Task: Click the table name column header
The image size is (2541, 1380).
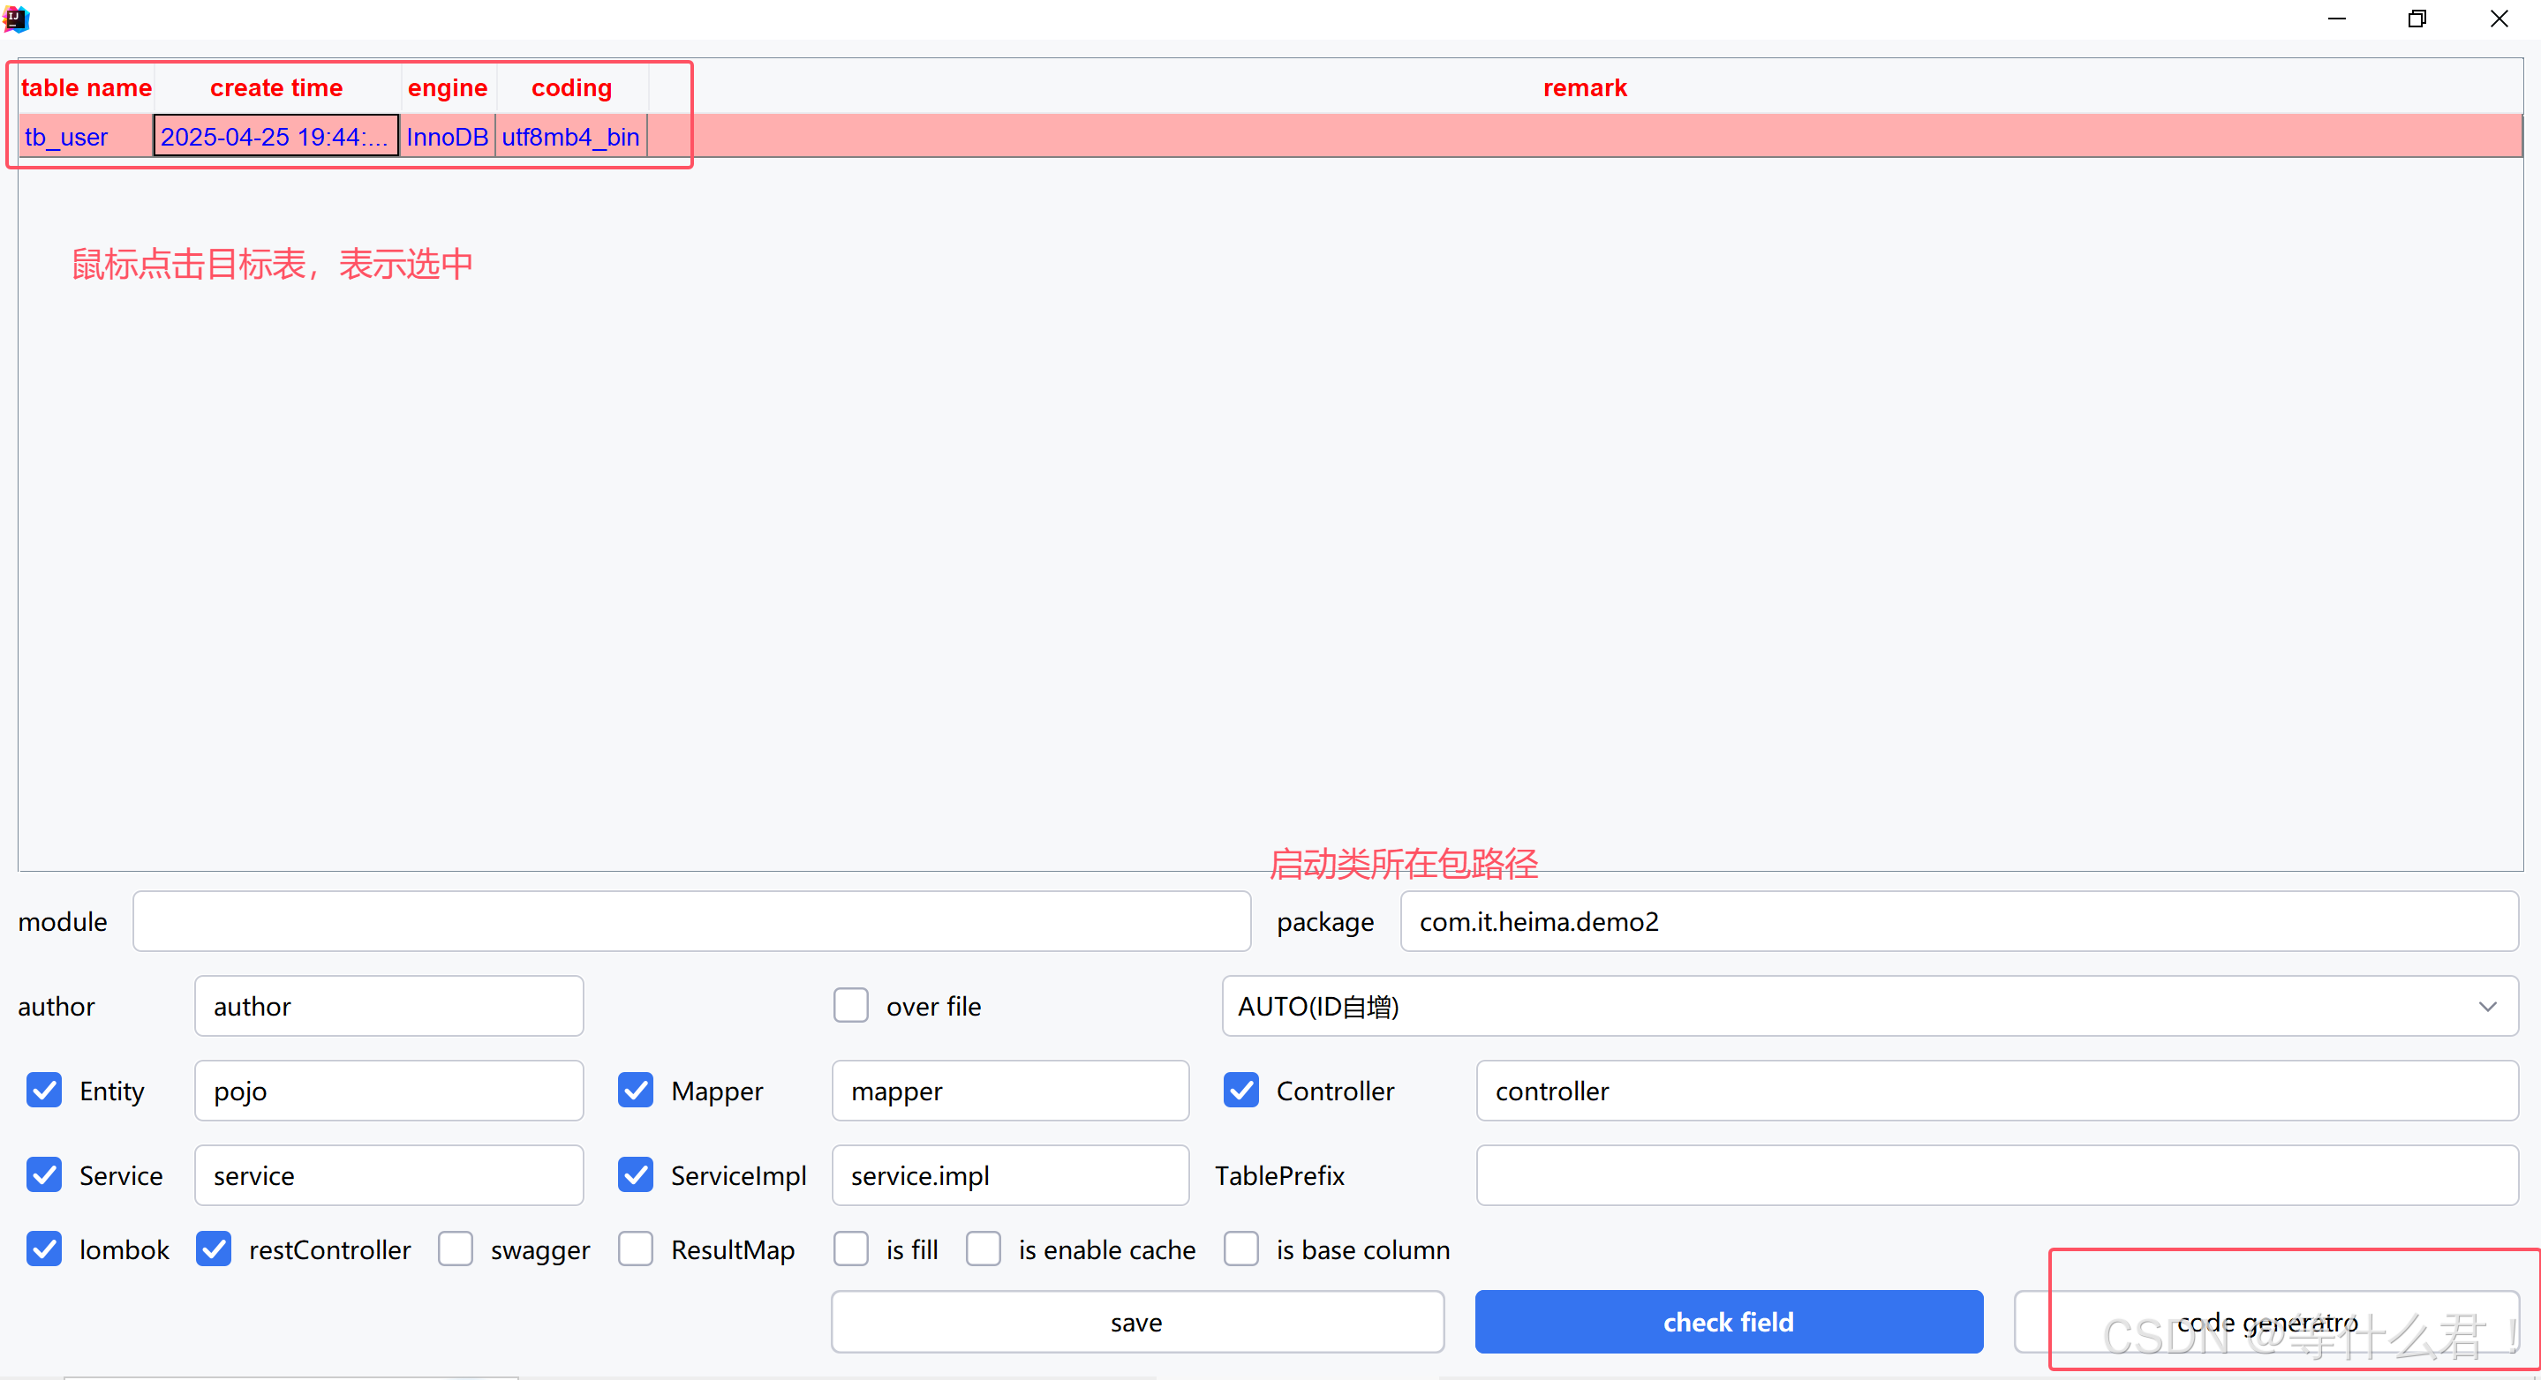Action: (86, 87)
